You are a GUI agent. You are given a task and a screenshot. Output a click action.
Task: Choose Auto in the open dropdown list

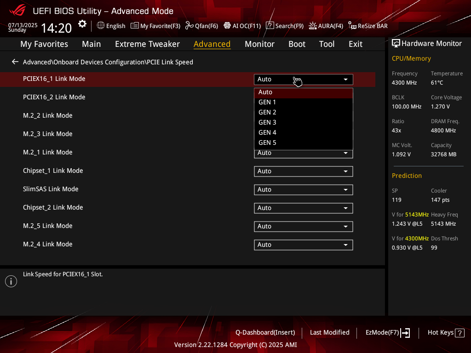304,92
